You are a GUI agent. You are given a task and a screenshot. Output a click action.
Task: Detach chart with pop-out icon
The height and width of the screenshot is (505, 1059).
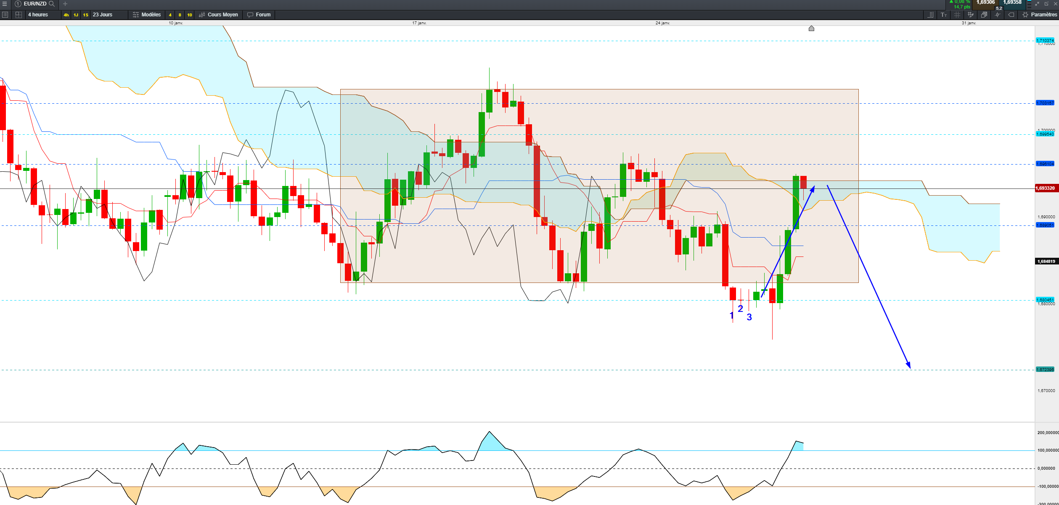(x=1047, y=3)
